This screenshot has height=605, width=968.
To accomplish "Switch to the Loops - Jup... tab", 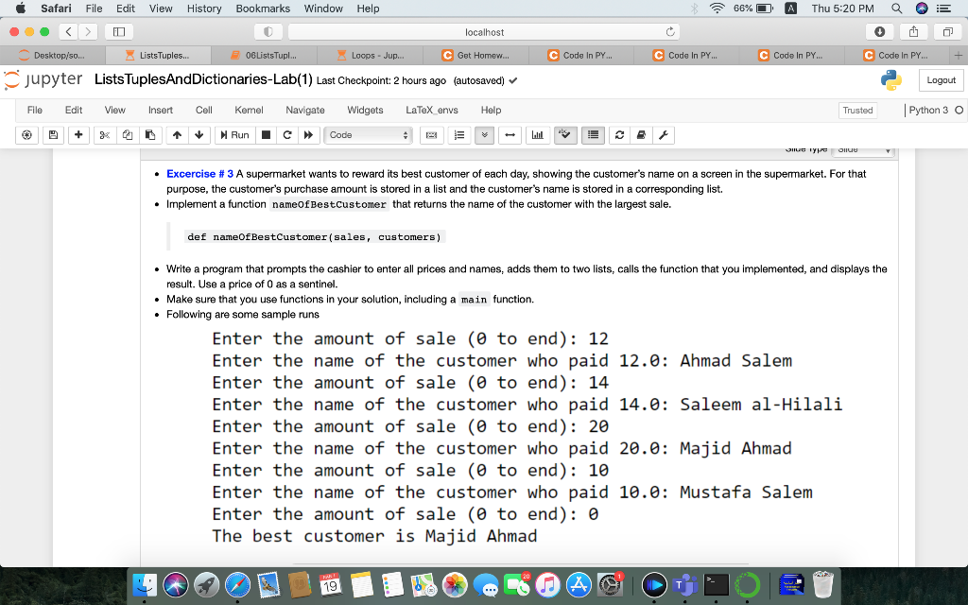I will [370, 55].
